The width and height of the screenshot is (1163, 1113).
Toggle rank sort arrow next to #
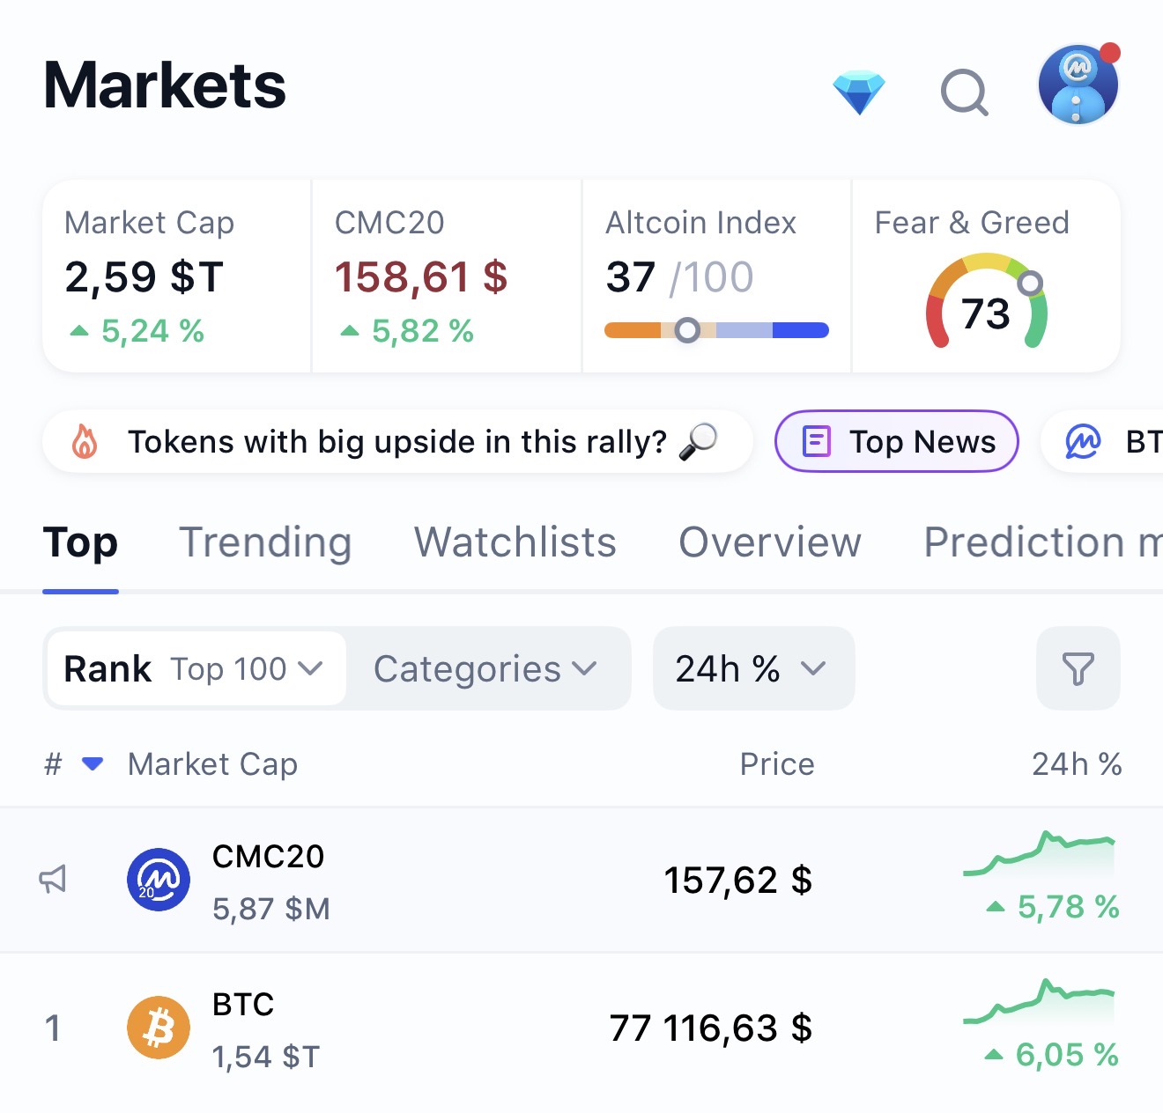[93, 763]
